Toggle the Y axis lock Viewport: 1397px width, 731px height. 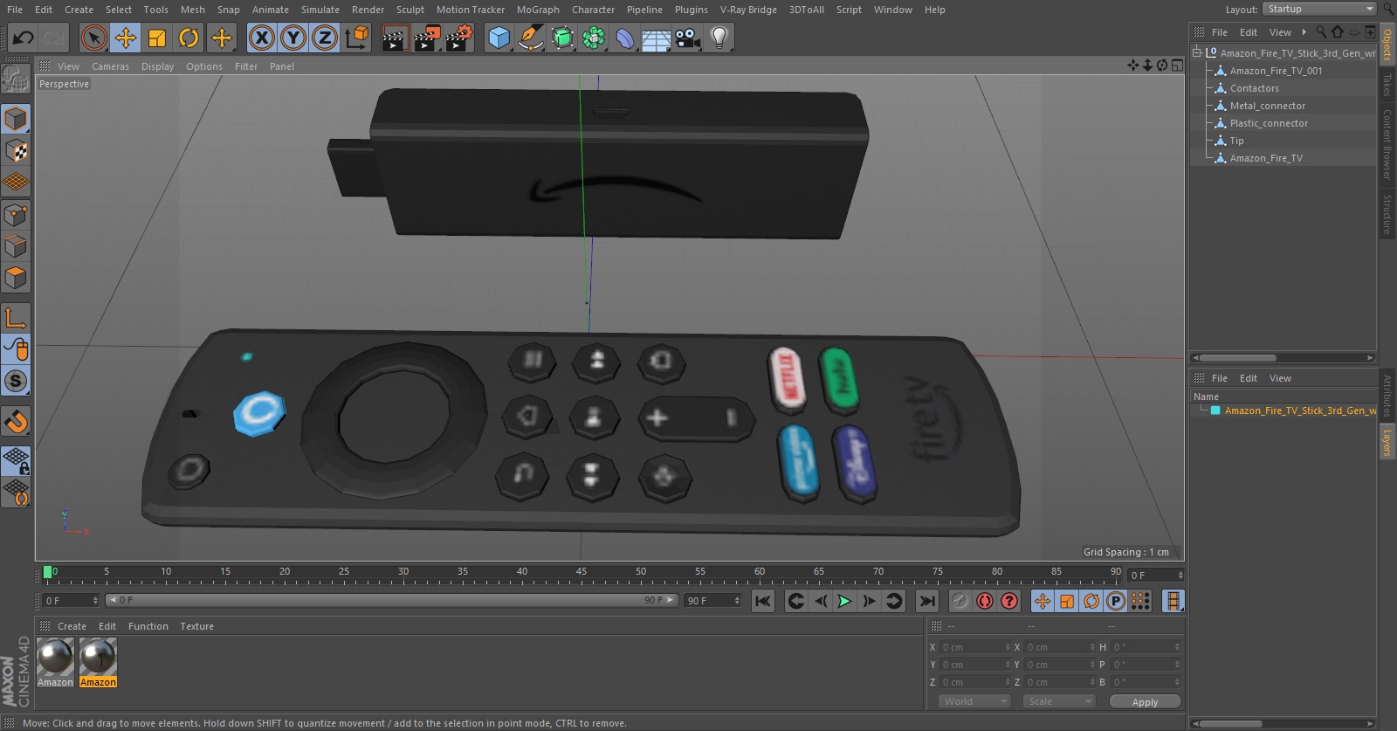(293, 38)
